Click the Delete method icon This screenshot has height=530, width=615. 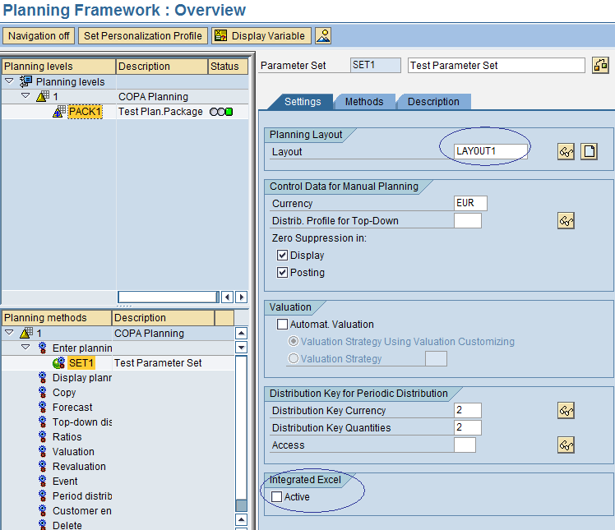click(43, 525)
